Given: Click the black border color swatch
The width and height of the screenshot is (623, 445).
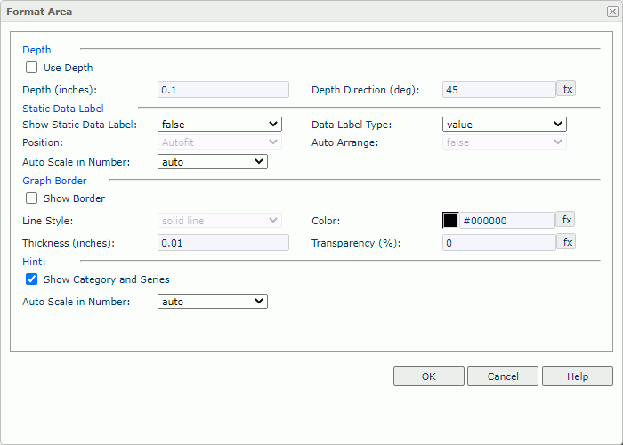Looking at the screenshot, I should click(x=450, y=221).
